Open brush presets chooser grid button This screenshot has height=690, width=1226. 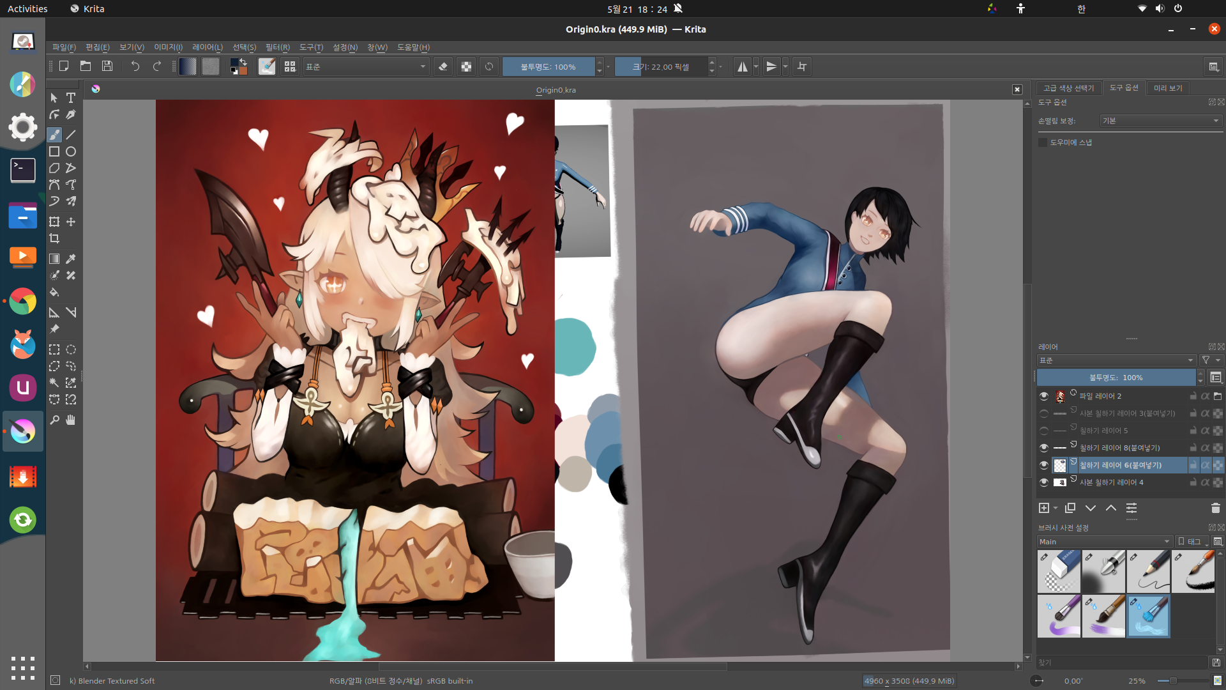[290, 66]
